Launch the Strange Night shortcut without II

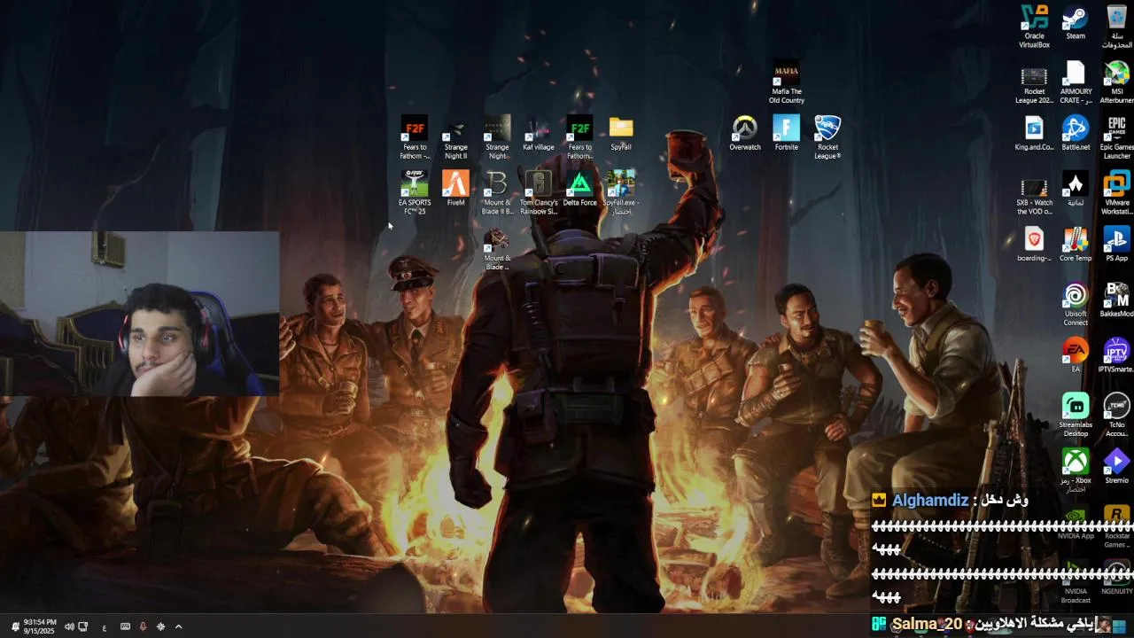coord(497,138)
